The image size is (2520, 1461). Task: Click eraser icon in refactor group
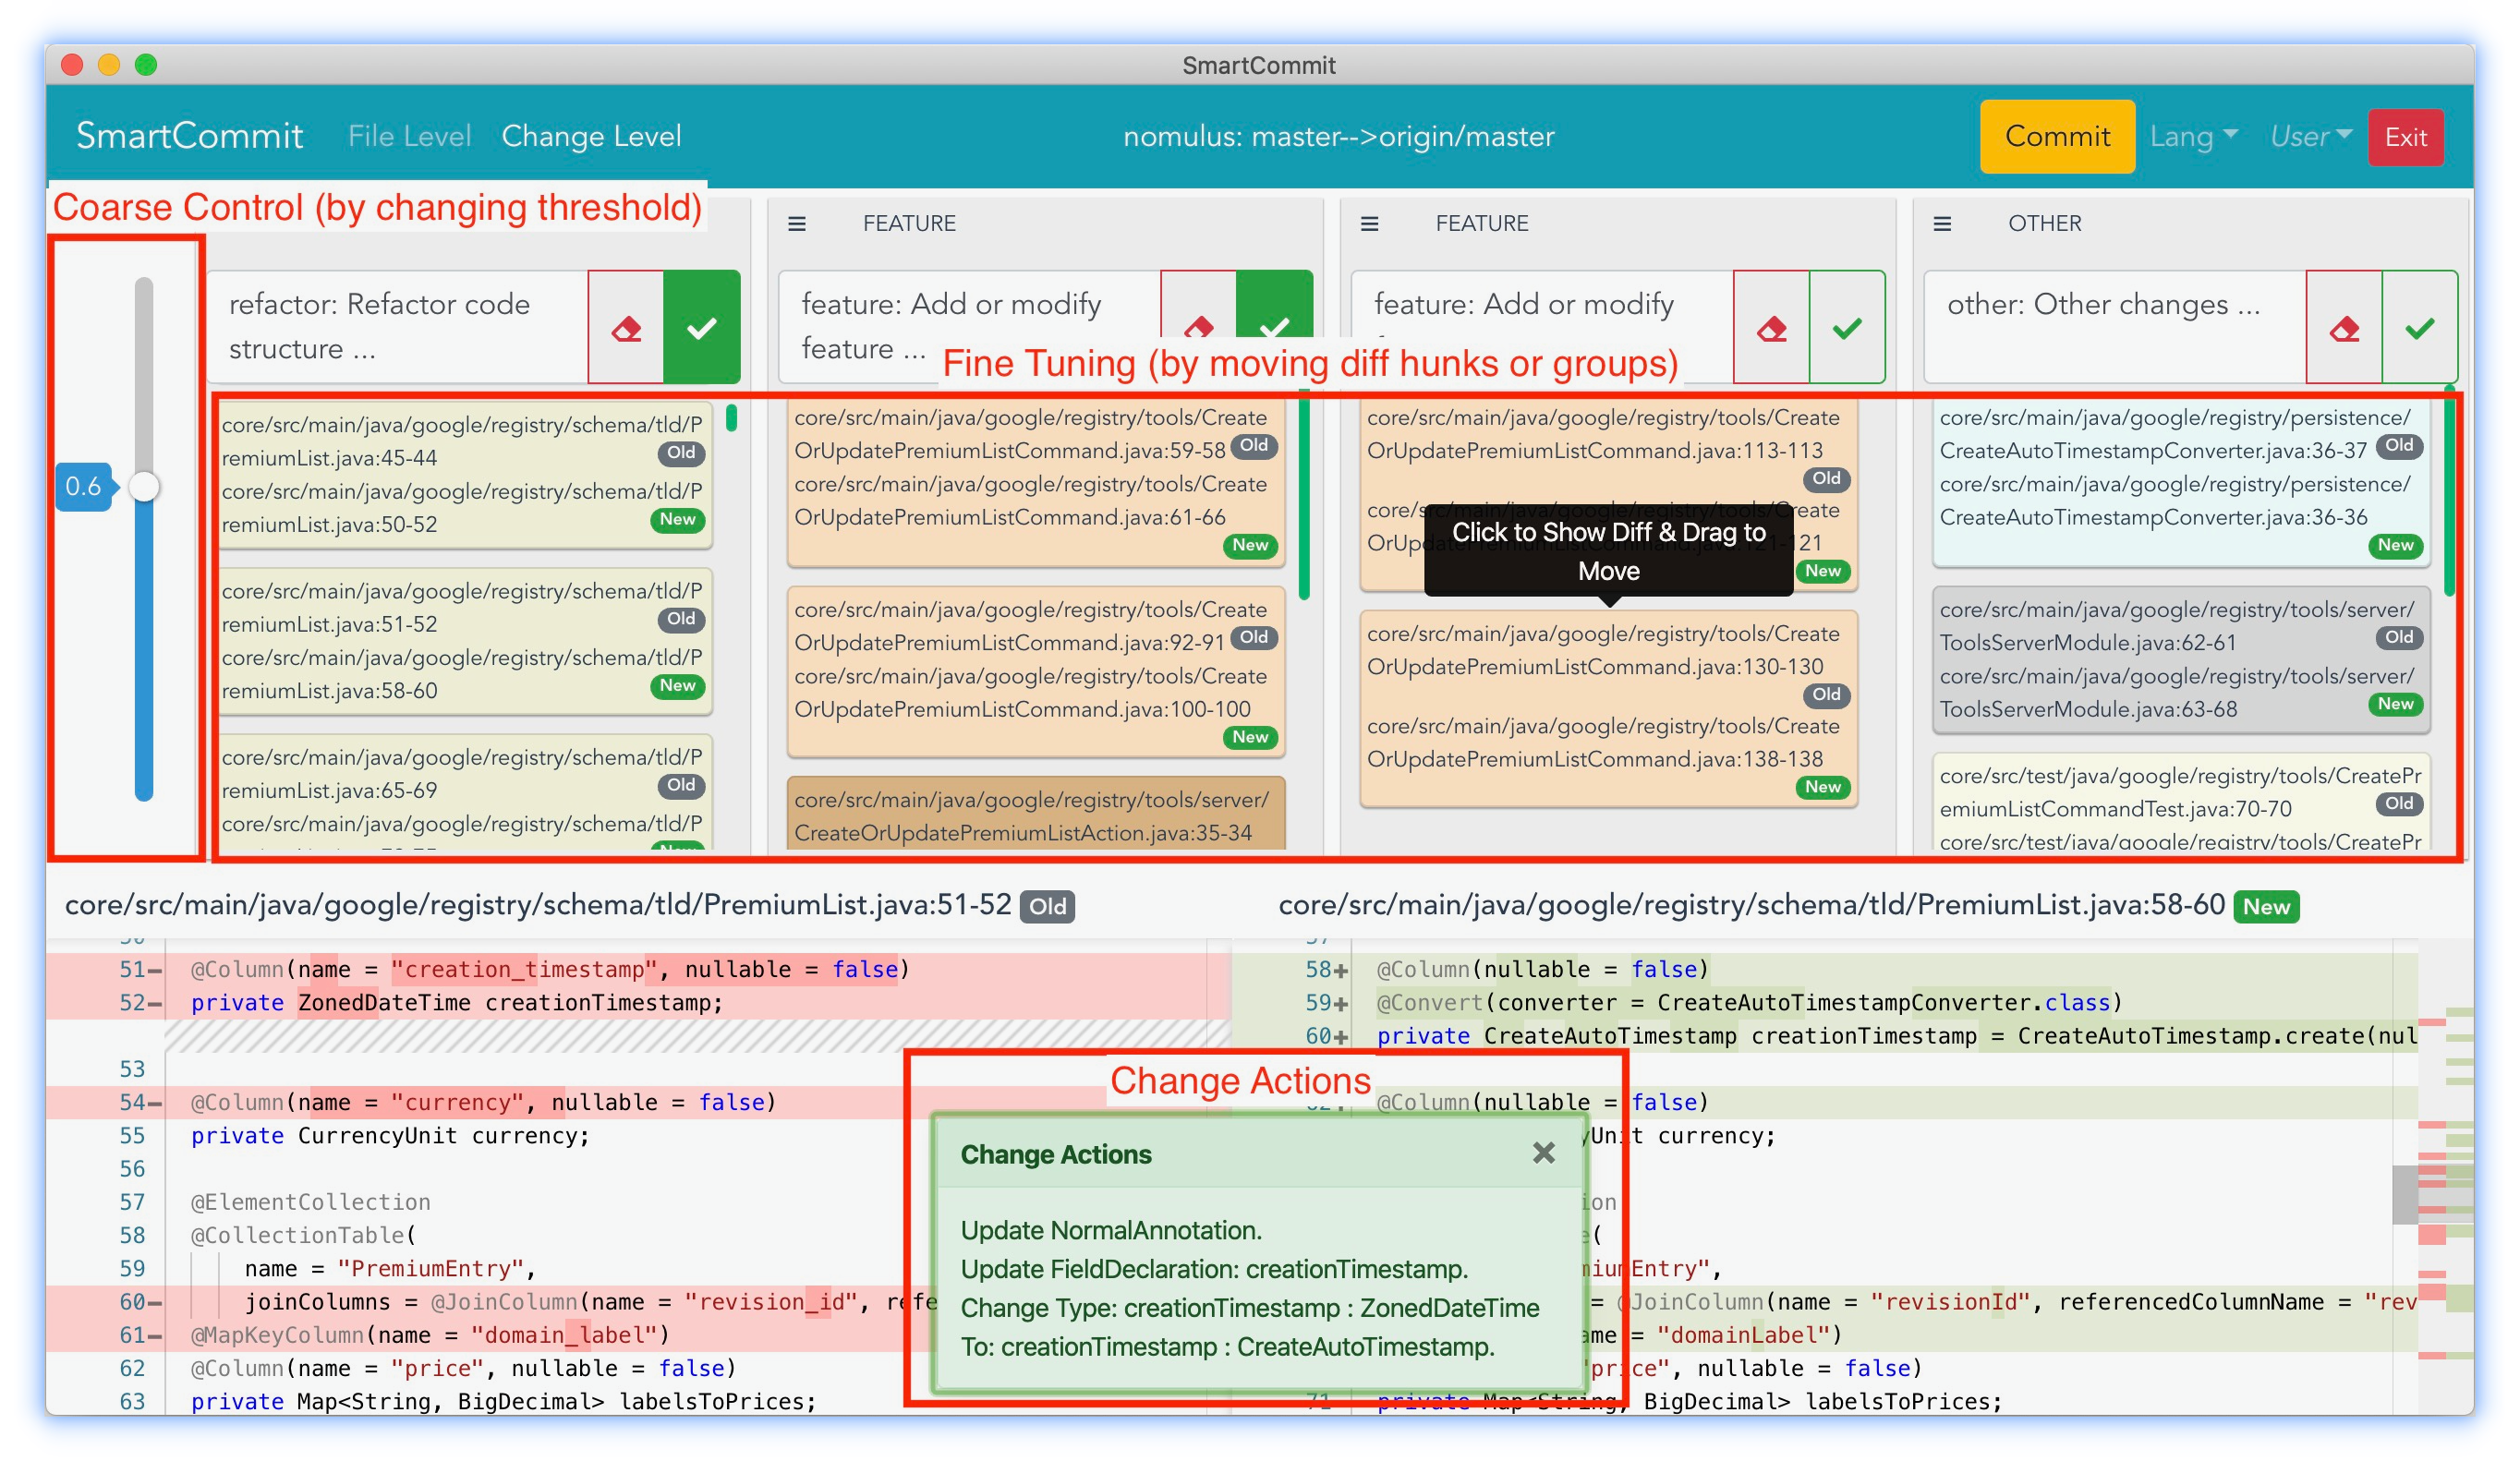coord(626,328)
